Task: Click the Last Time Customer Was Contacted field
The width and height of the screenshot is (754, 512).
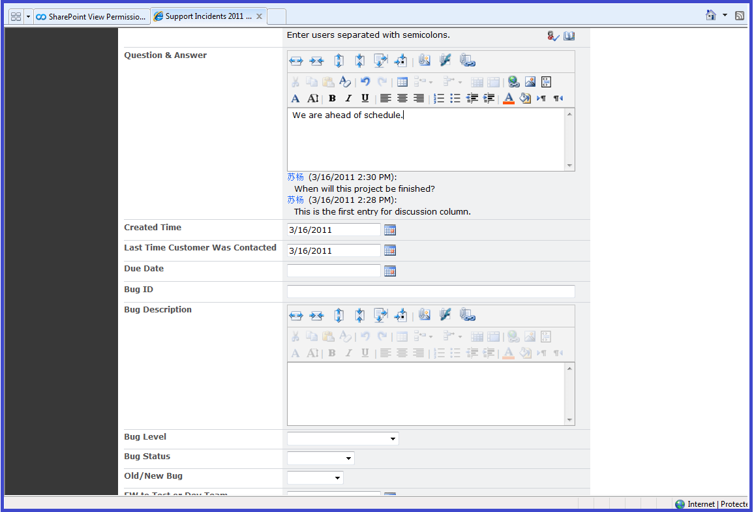Action: 334,250
